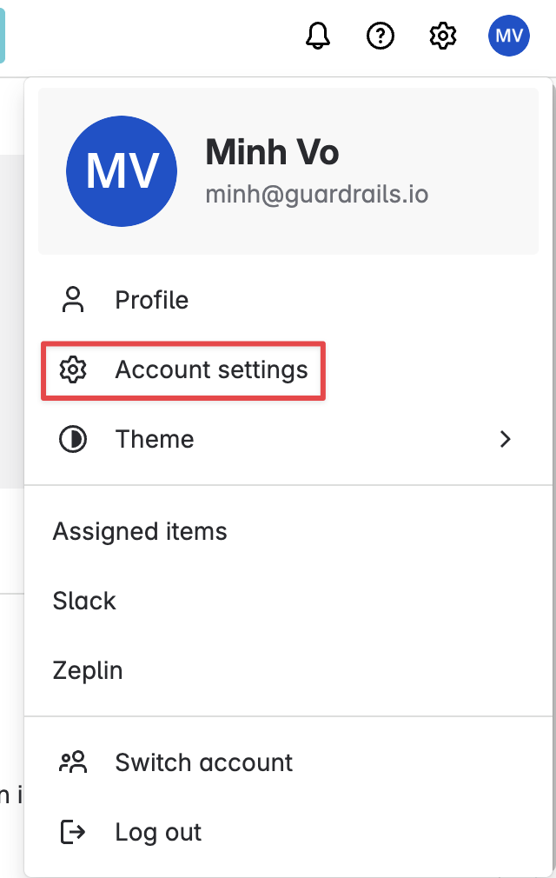
Task: Open the Theme menu entry
Action: [x=288, y=439]
